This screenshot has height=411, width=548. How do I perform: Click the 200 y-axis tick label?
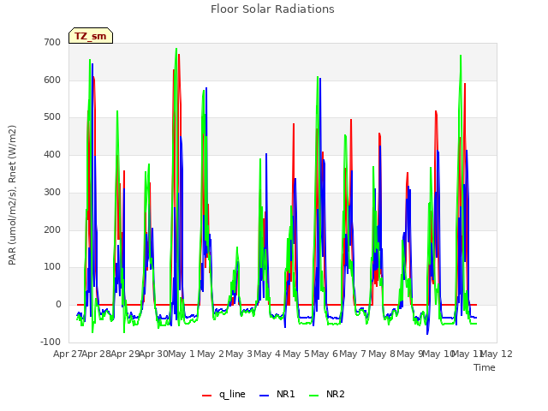point(52,229)
